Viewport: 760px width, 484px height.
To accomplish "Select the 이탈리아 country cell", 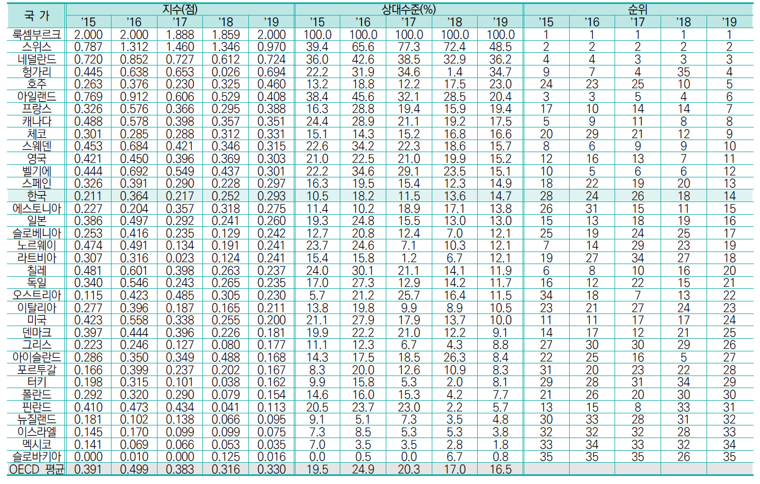I will [36, 309].
